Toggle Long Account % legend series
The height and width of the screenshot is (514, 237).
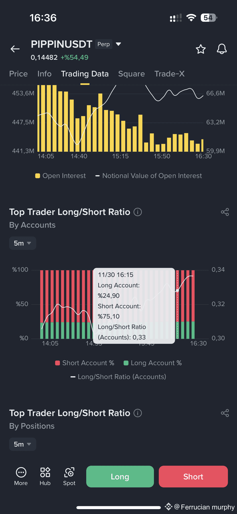tap(153, 363)
